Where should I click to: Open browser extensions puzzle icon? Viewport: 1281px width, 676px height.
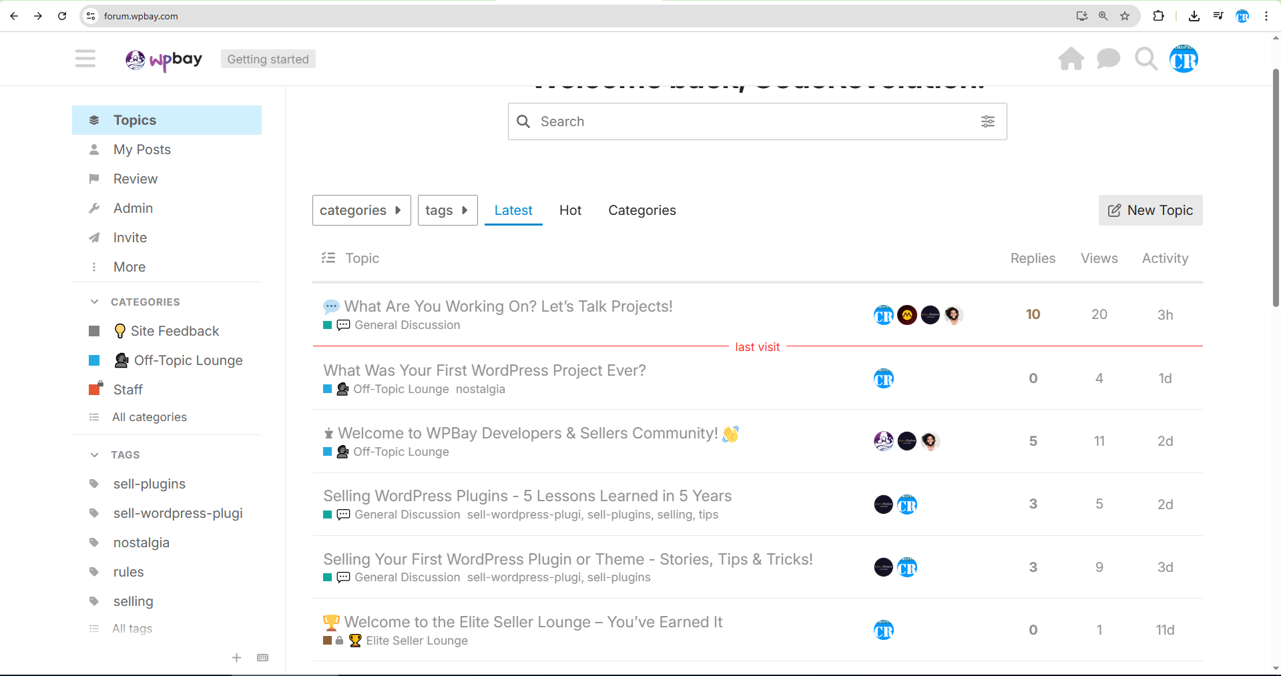pos(1159,16)
